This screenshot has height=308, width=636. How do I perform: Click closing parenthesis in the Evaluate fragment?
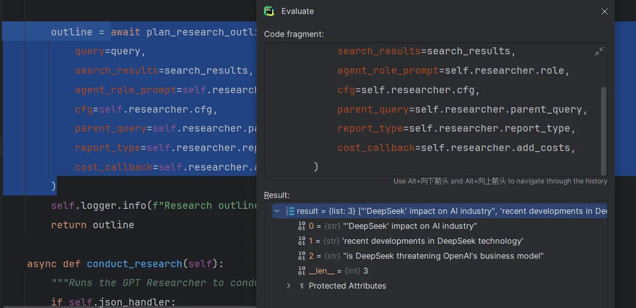pyautogui.click(x=316, y=167)
